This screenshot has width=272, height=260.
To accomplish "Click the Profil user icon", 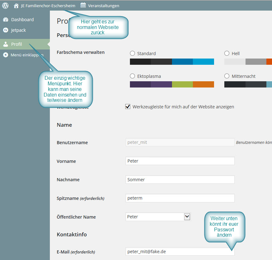I will click(6, 44).
